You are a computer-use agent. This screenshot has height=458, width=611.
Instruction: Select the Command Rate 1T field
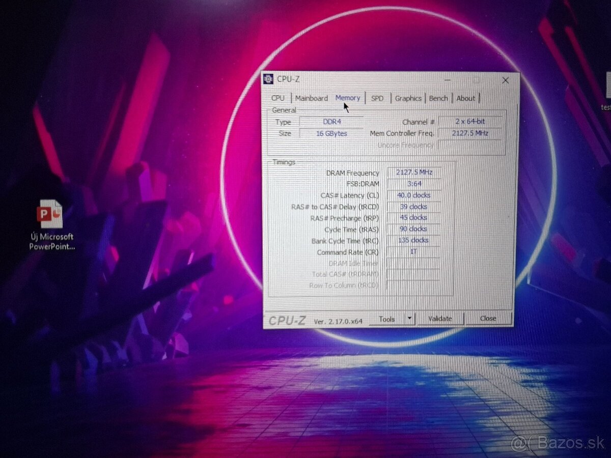[x=413, y=251]
